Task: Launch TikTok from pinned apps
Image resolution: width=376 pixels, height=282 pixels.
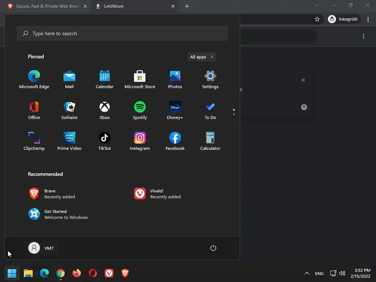Action: pos(105,141)
